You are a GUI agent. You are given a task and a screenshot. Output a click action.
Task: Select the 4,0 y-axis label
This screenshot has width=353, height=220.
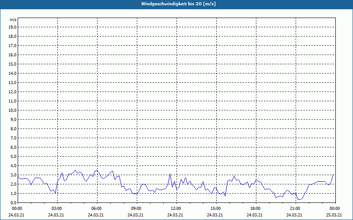tap(14, 166)
